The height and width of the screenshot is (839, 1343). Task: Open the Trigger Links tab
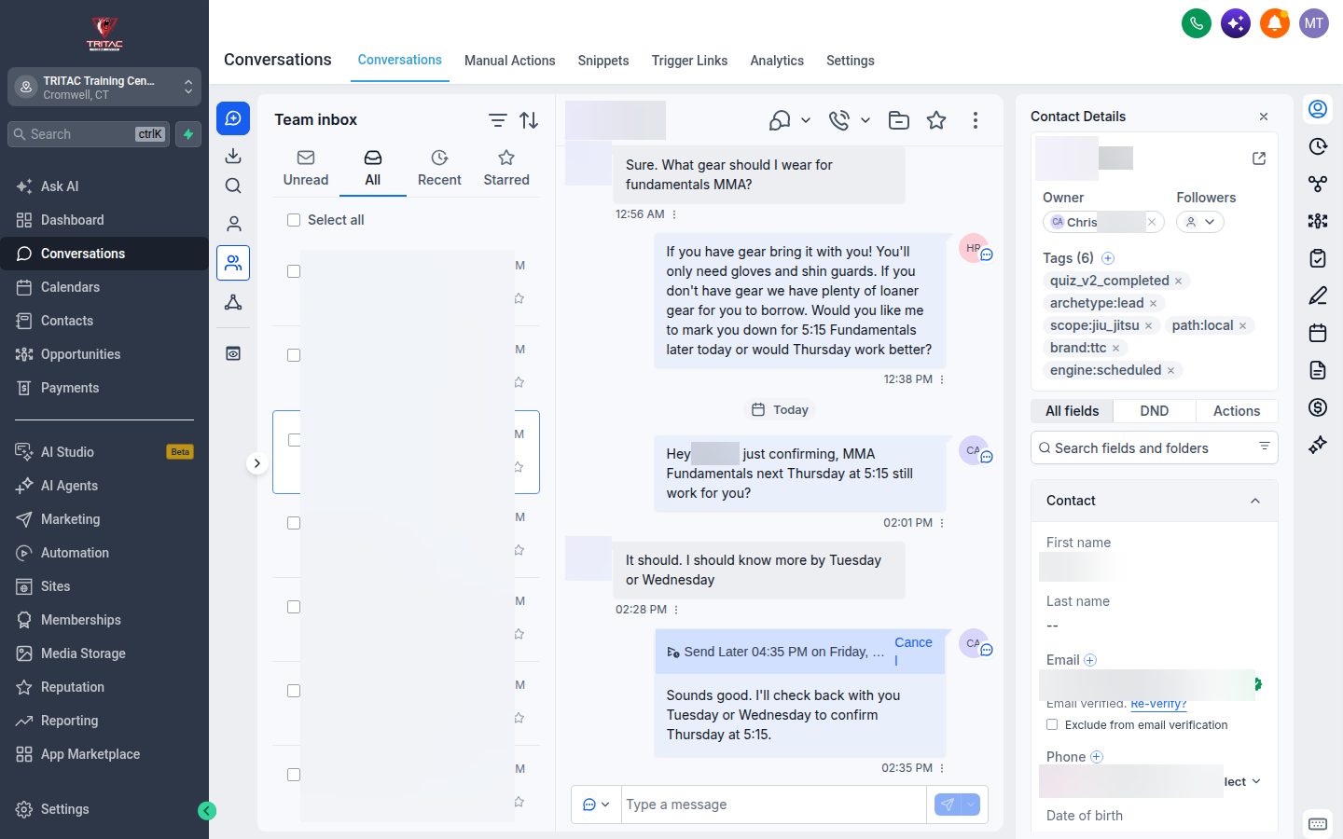point(690,61)
